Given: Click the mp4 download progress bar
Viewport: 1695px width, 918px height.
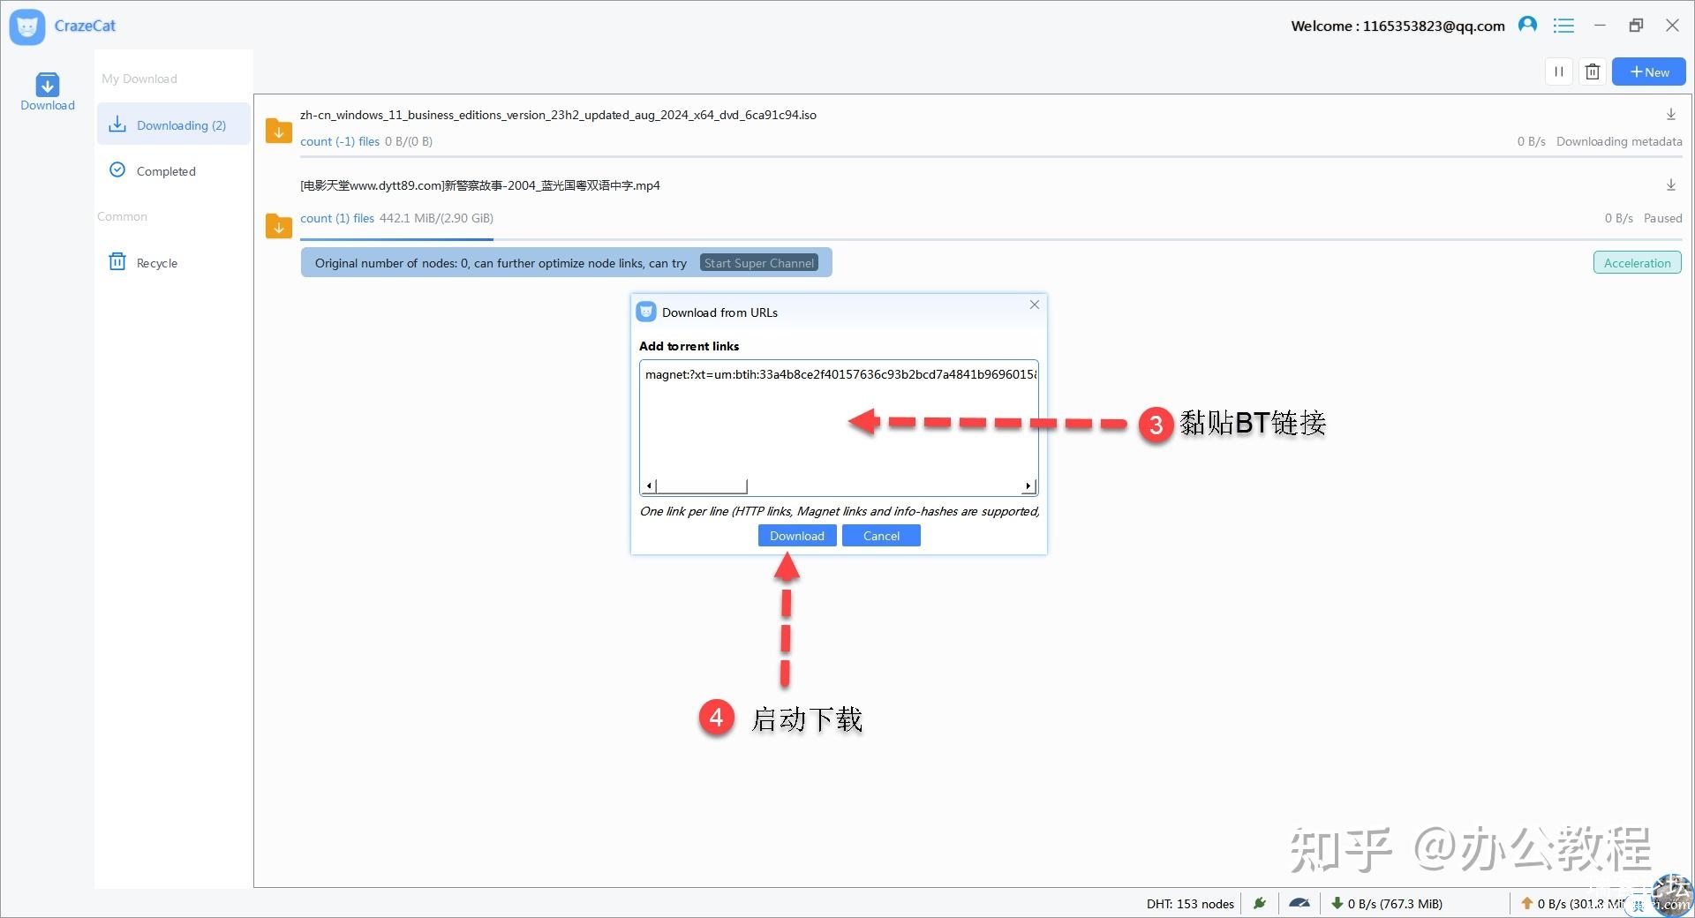Looking at the screenshot, I should (x=991, y=239).
